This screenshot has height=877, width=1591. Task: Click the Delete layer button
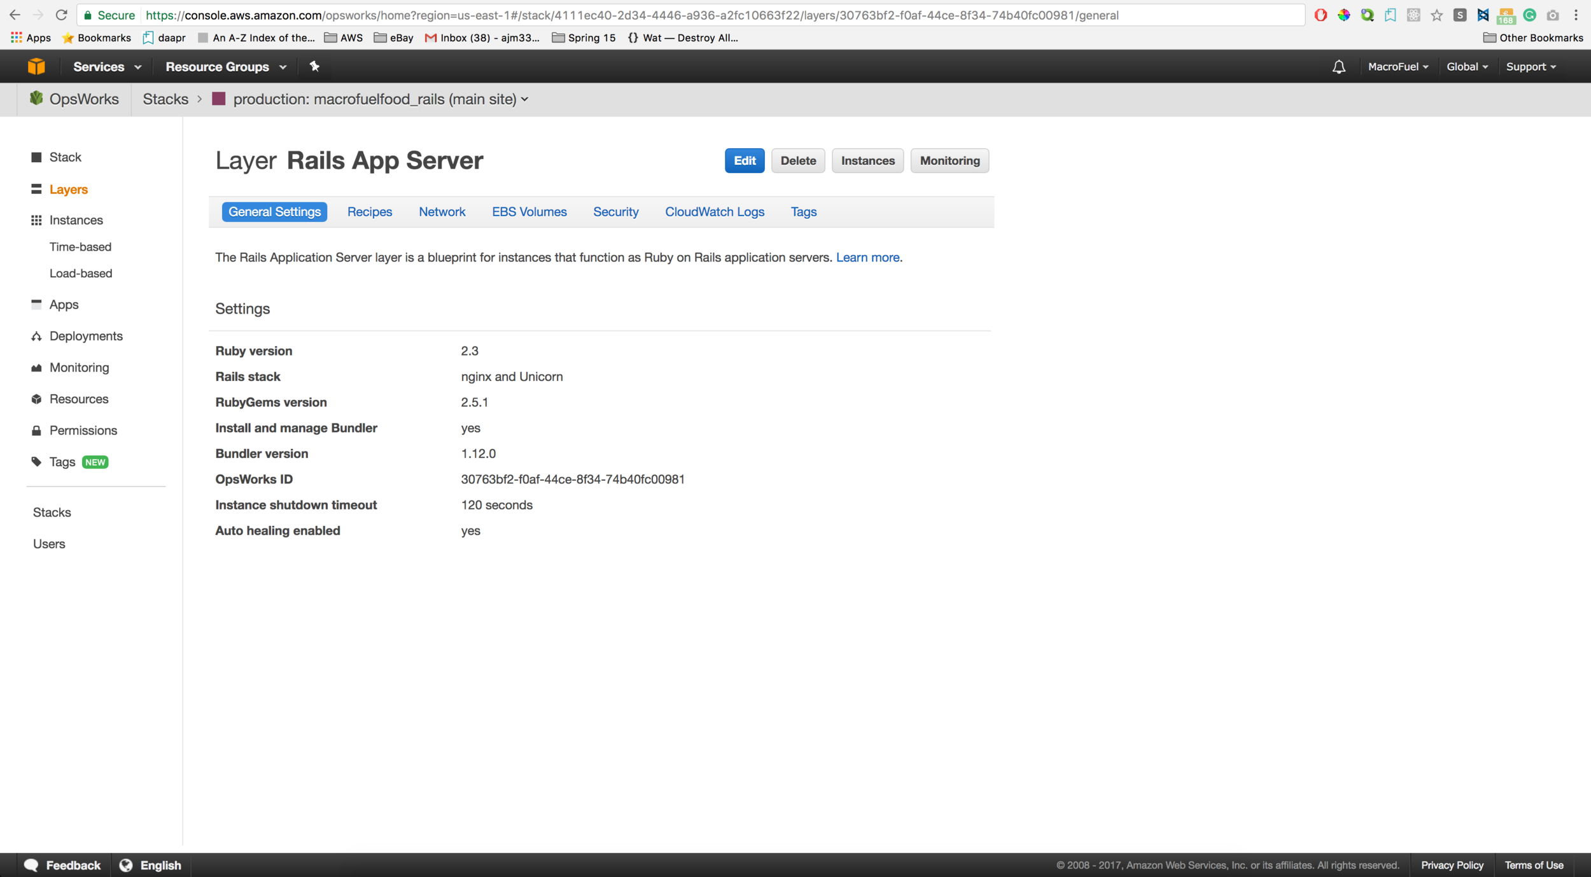[798, 161]
